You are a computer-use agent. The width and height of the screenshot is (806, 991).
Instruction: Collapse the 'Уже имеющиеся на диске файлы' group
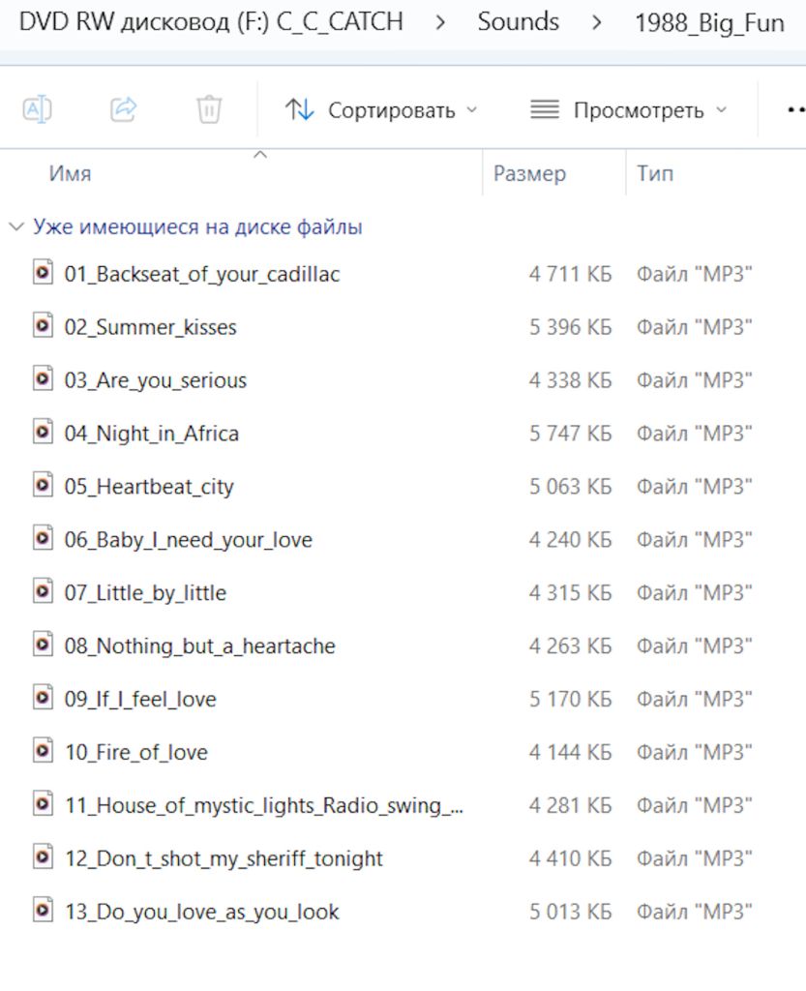(x=16, y=226)
